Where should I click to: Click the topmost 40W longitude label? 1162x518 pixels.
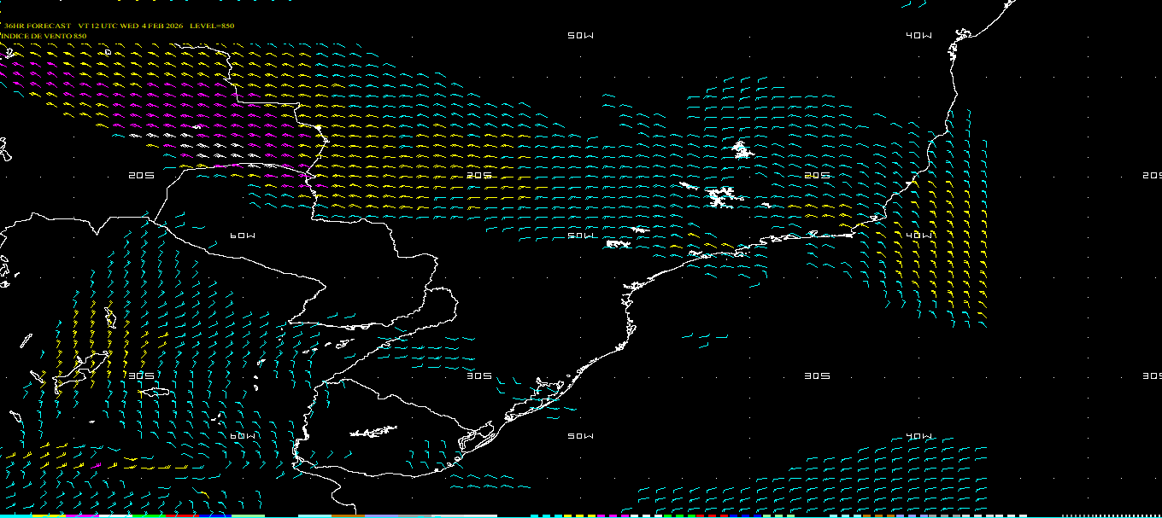coord(919,35)
